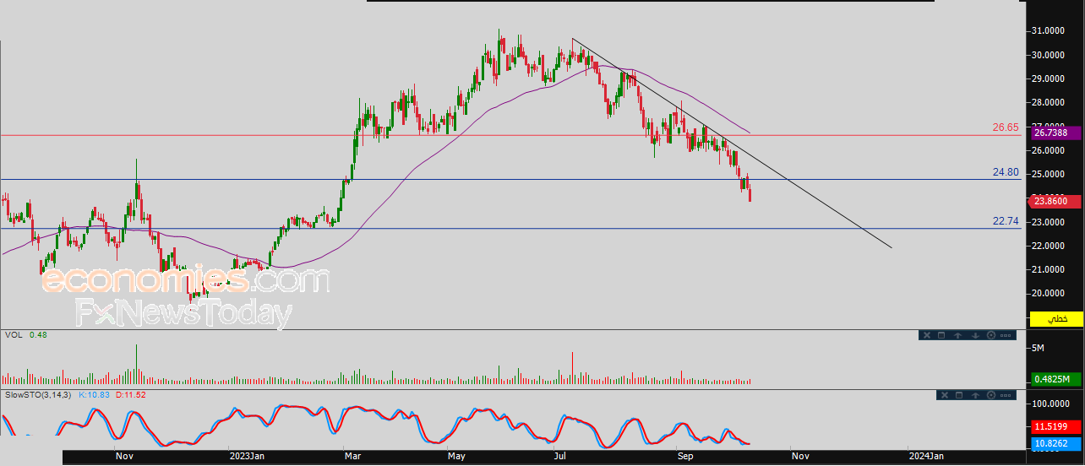
Task: Click the 26.65 red resistance line label
Action: click(1006, 127)
